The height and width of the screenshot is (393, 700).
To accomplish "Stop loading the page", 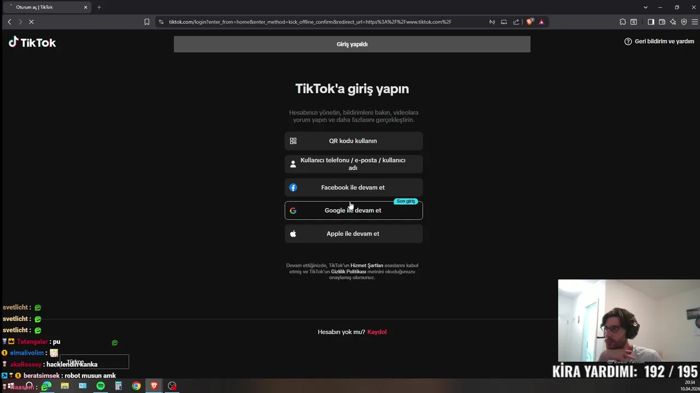I will point(31,22).
